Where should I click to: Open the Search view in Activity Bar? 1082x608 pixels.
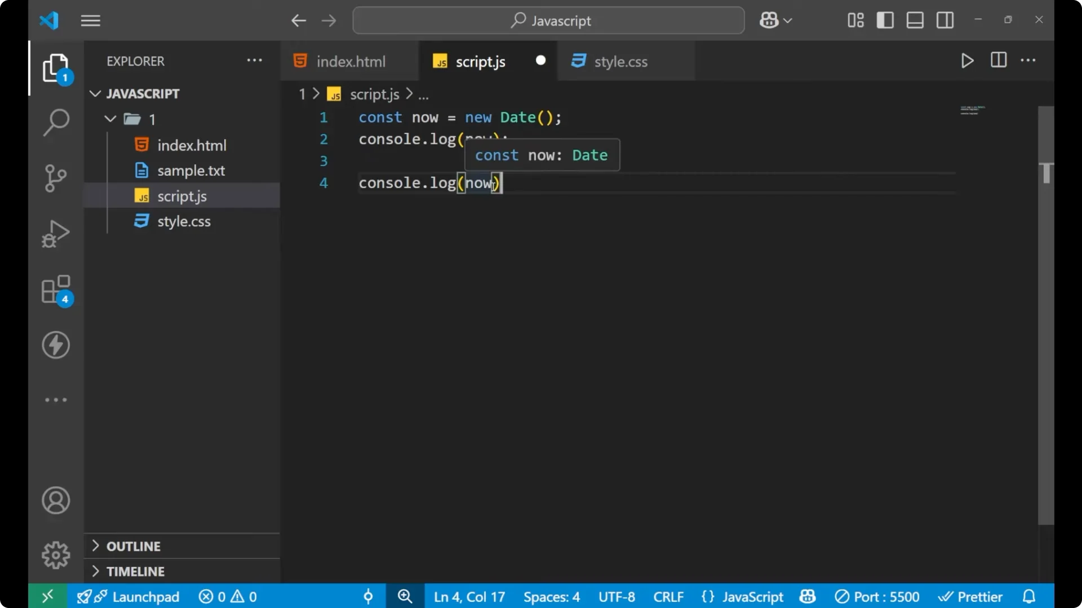pyautogui.click(x=55, y=122)
